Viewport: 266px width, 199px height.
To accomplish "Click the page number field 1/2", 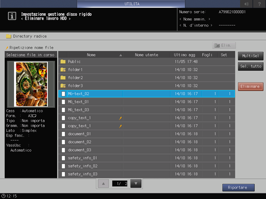I will coord(120,184).
